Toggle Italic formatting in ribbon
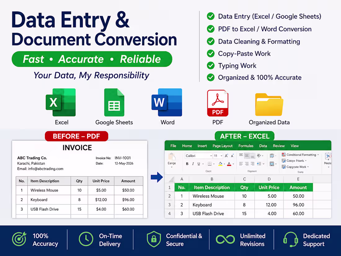Viewport: 341px width, 256px height. 193,164
